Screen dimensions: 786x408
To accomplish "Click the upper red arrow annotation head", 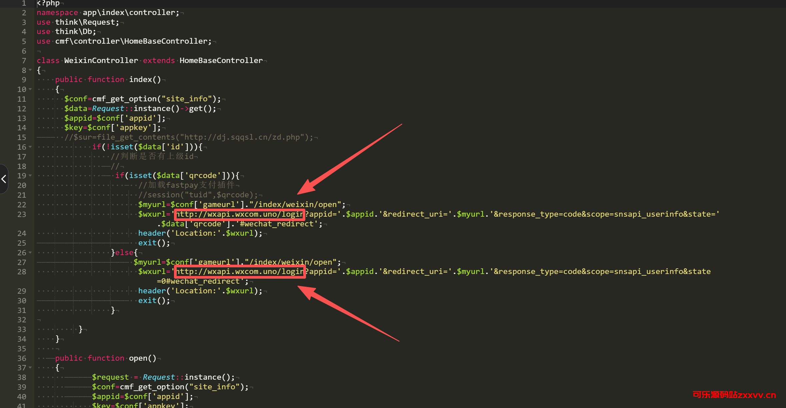I will [x=307, y=188].
